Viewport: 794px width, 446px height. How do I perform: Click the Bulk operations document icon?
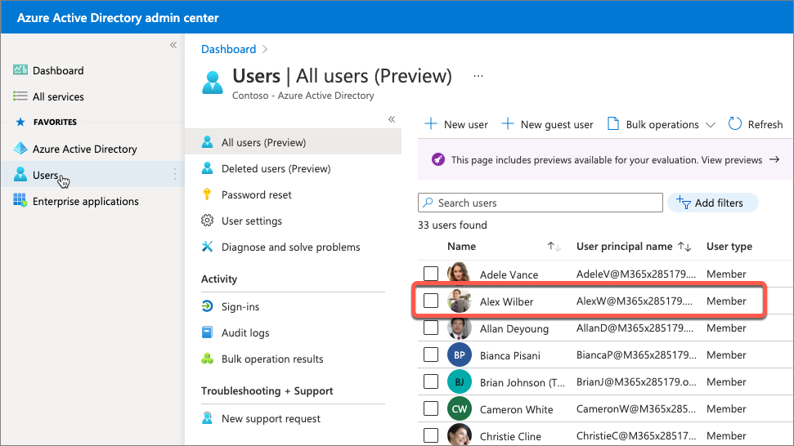tap(612, 124)
